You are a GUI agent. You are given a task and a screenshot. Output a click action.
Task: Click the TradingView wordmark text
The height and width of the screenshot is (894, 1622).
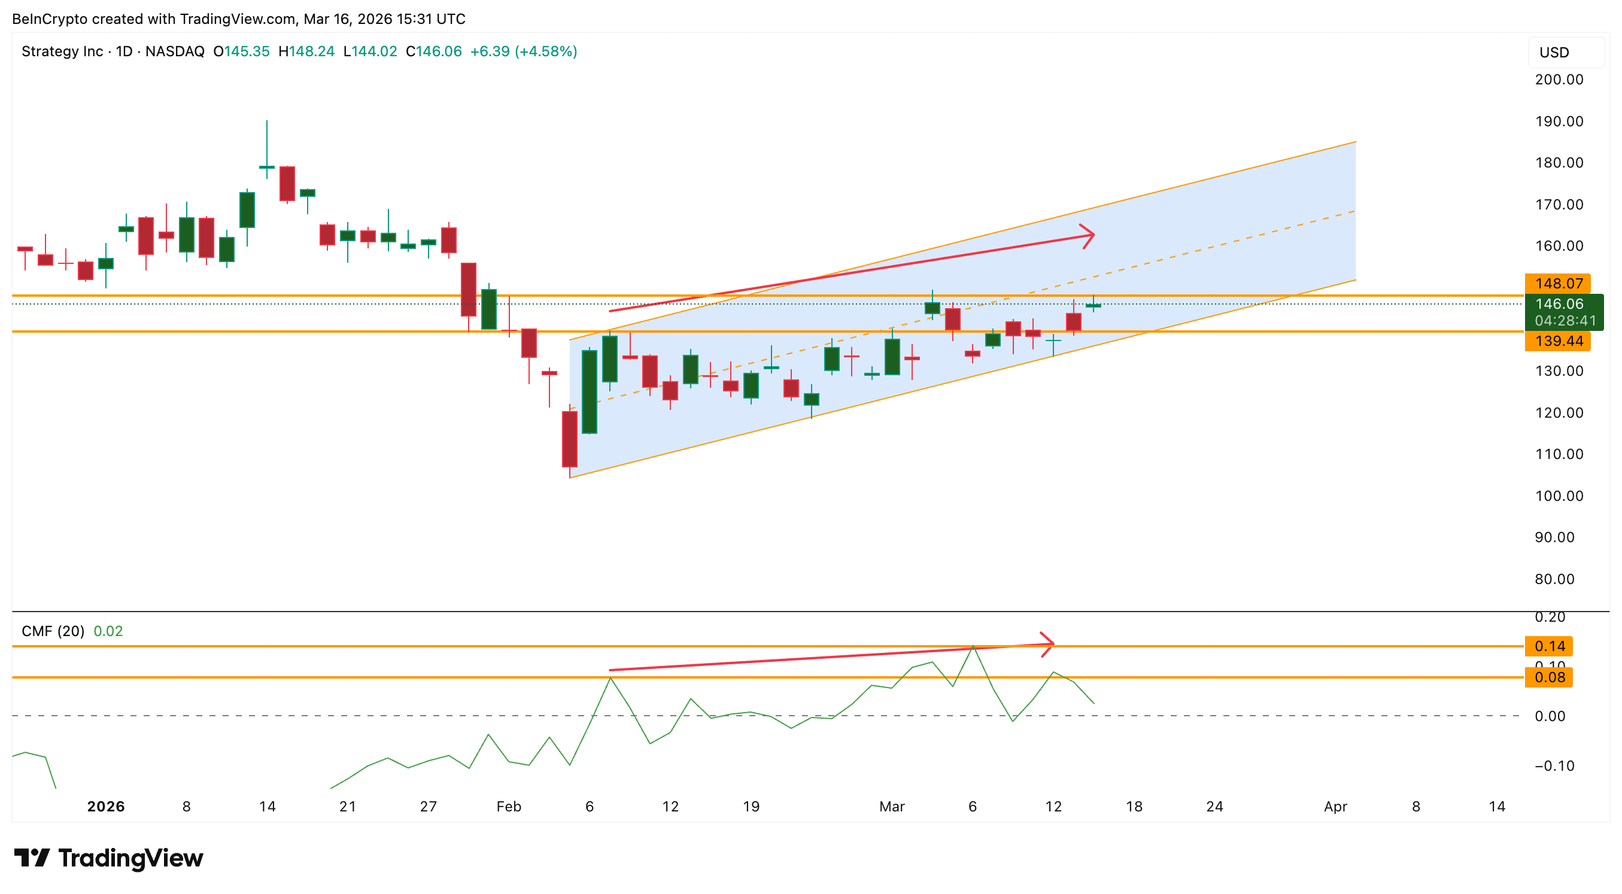[x=131, y=858]
